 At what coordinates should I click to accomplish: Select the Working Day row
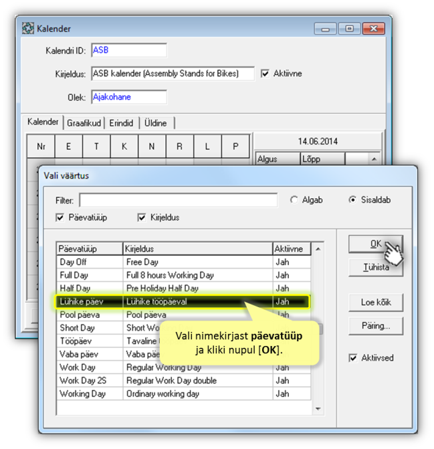coord(184,393)
